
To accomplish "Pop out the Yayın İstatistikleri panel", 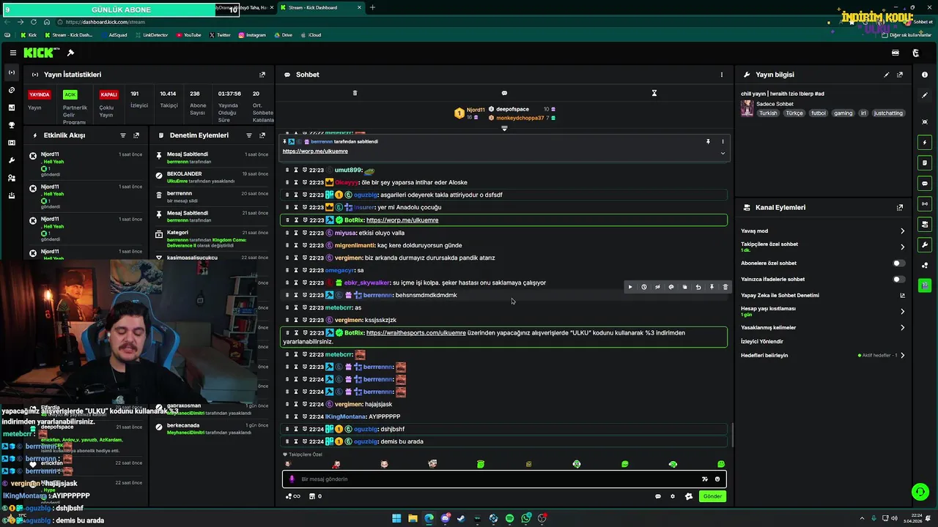I will point(262,75).
